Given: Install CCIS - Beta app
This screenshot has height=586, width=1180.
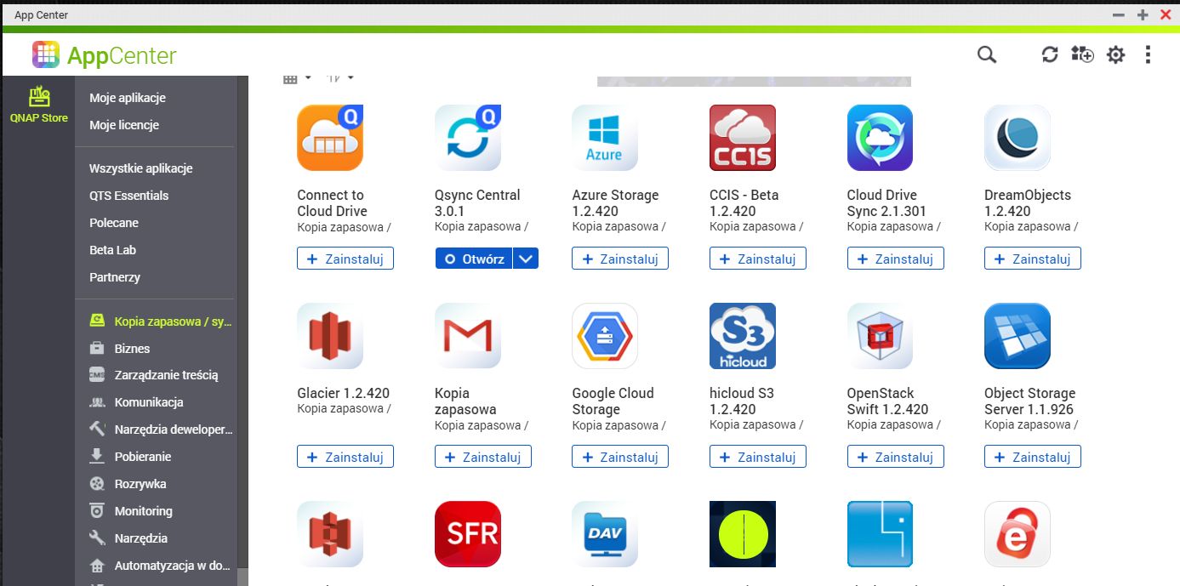Looking at the screenshot, I should 758,259.
